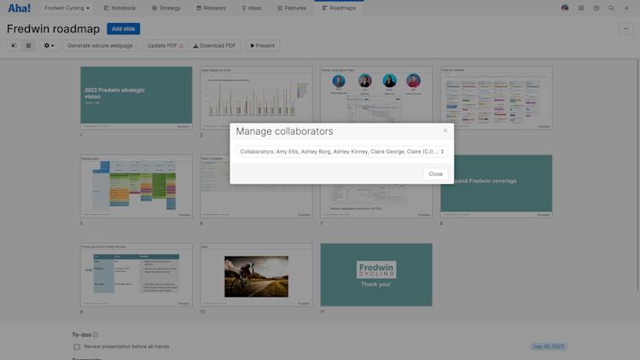Open slide 5 release plans thumbnail
Image resolution: width=640 pixels, height=360 pixels.
coord(137,186)
